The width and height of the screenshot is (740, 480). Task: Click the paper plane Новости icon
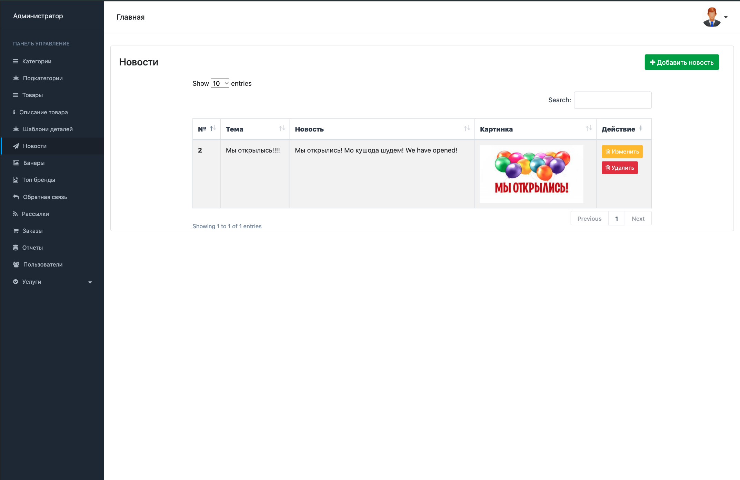[16, 146]
